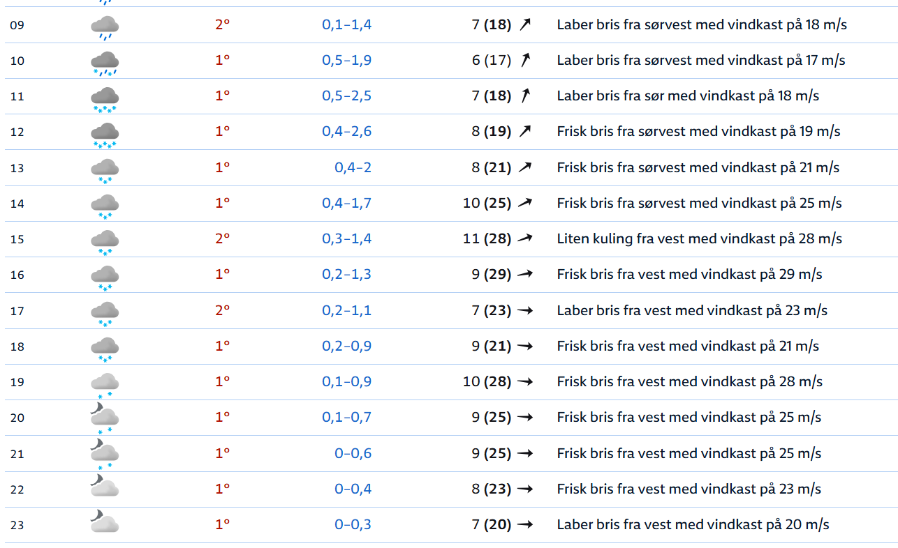898x548 pixels.
Task: Click the 2° temperature in the hour 17 row
Action: point(222,310)
